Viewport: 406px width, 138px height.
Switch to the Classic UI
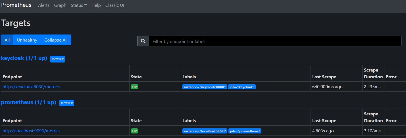point(115,5)
